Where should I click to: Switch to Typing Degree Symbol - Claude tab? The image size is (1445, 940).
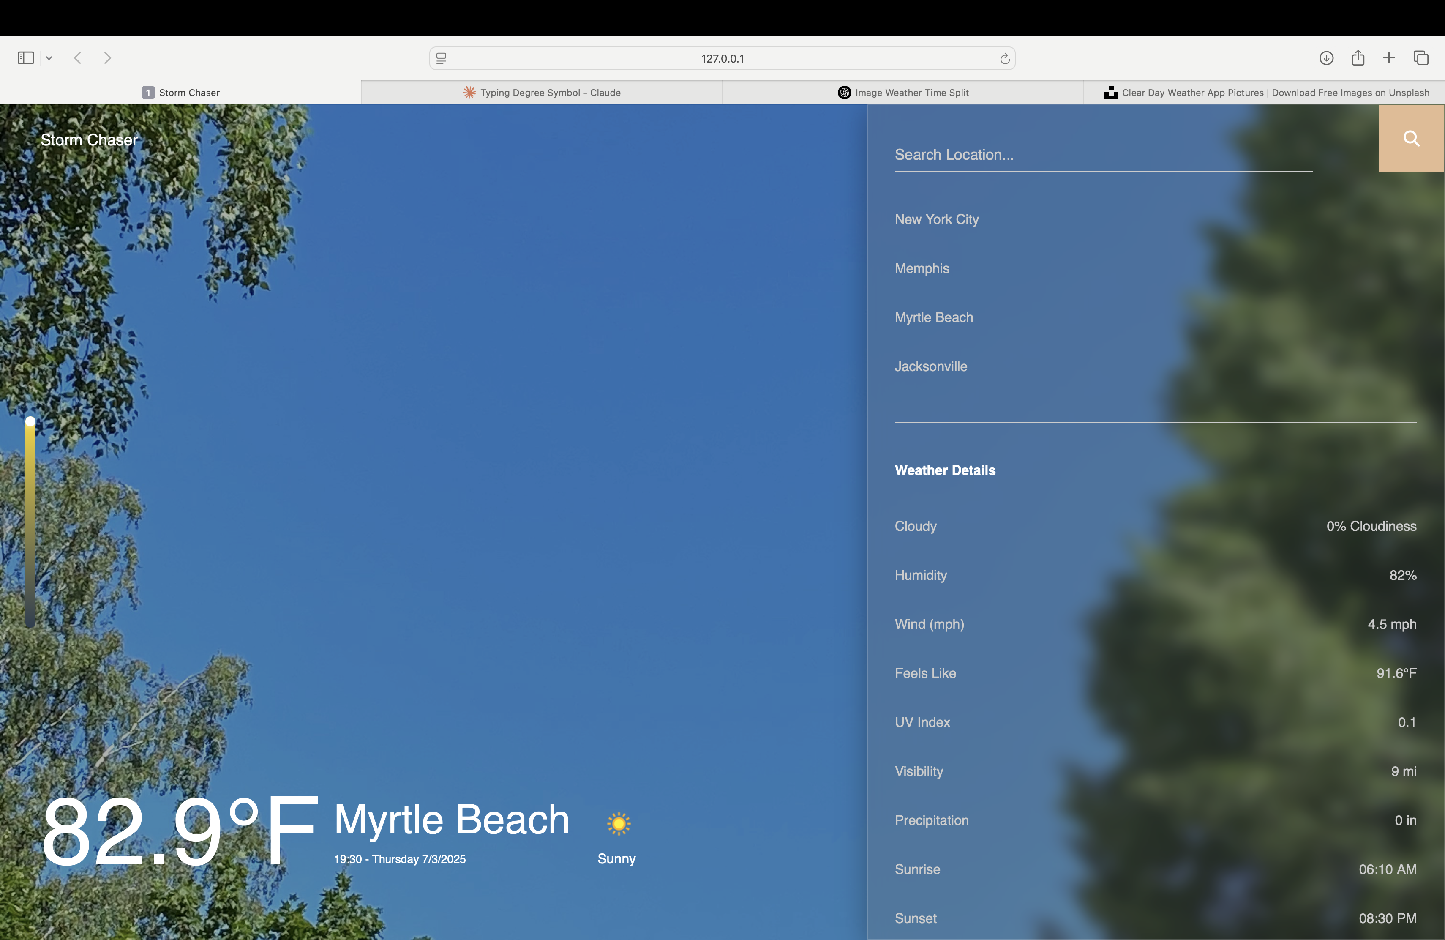point(542,92)
